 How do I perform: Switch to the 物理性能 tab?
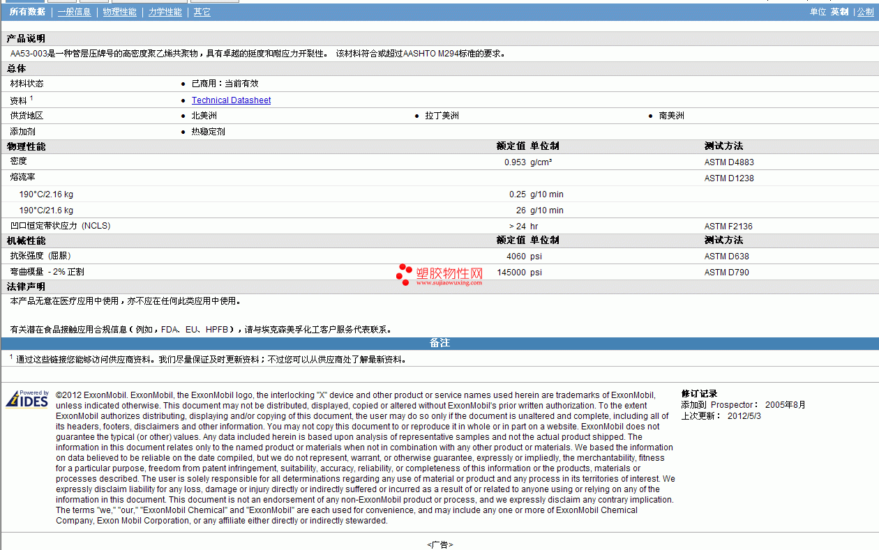(119, 12)
